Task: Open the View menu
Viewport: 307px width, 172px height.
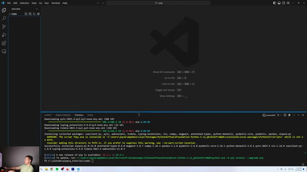Action: (34, 3)
